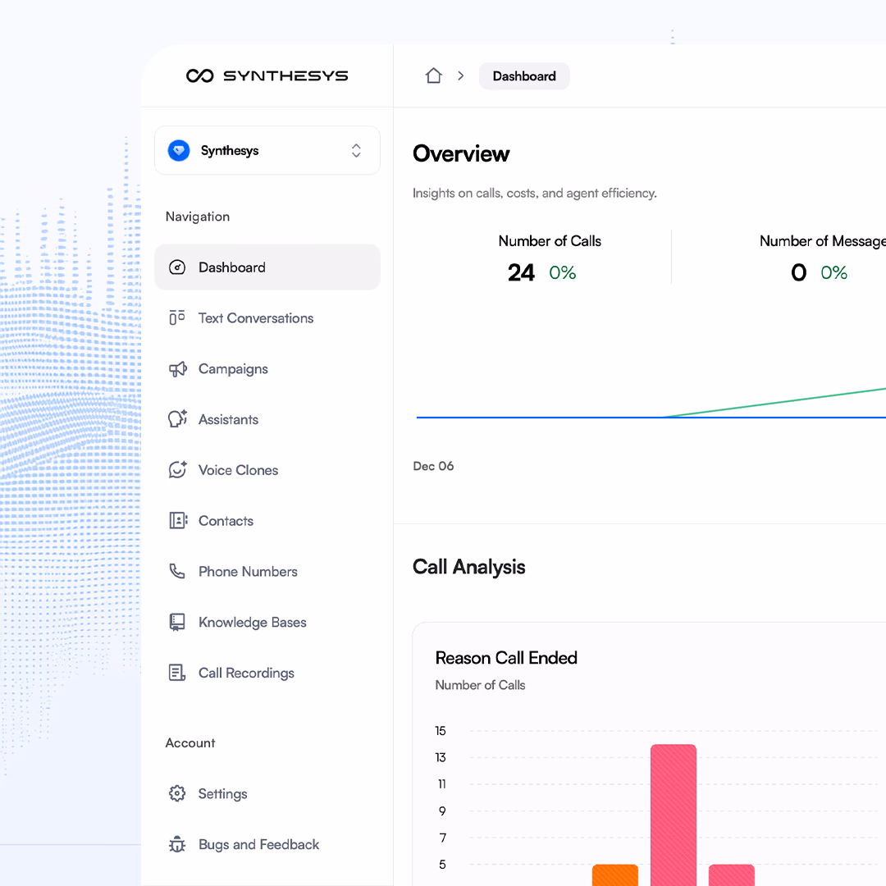This screenshot has width=886, height=886.
Task: Open the Synthesys workspace switcher
Action: coord(267,150)
